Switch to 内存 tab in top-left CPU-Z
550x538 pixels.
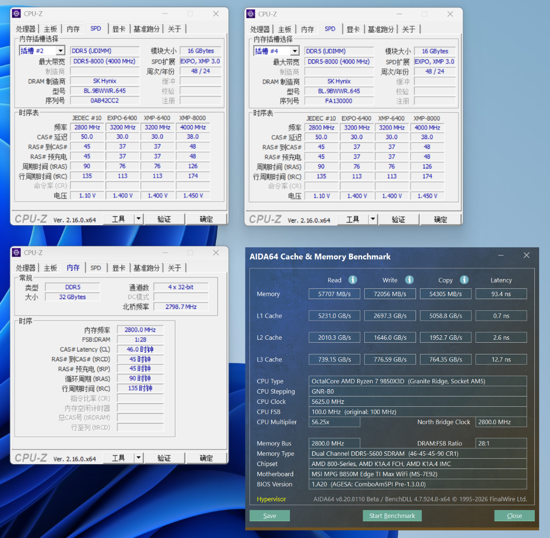pos(73,29)
